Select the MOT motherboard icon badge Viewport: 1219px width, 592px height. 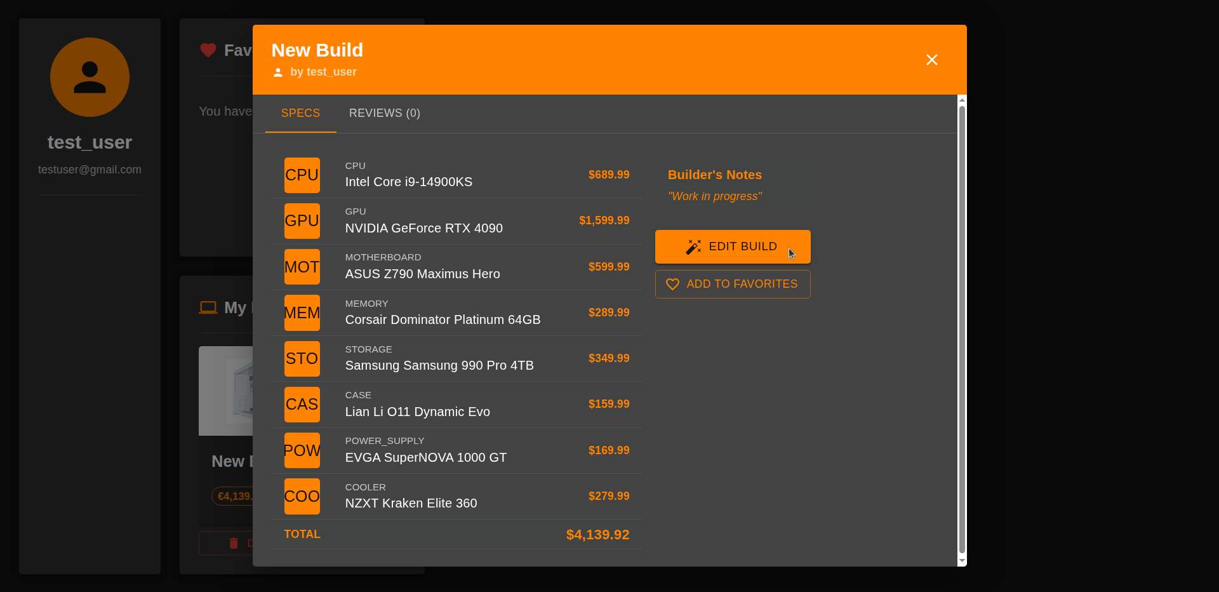pyautogui.click(x=302, y=267)
